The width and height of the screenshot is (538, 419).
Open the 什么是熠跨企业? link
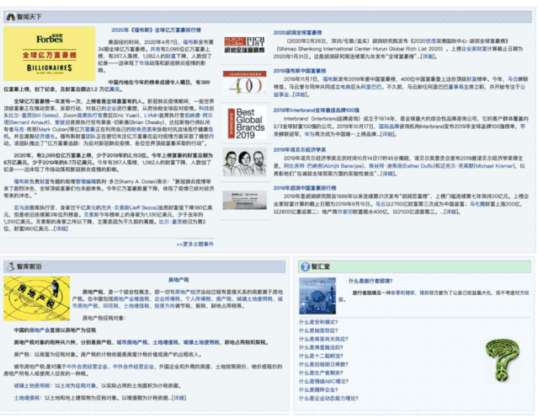(x=318, y=389)
